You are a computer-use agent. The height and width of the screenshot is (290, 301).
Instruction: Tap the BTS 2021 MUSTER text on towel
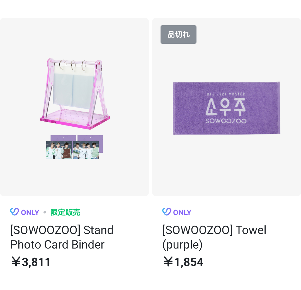[x=226, y=94]
